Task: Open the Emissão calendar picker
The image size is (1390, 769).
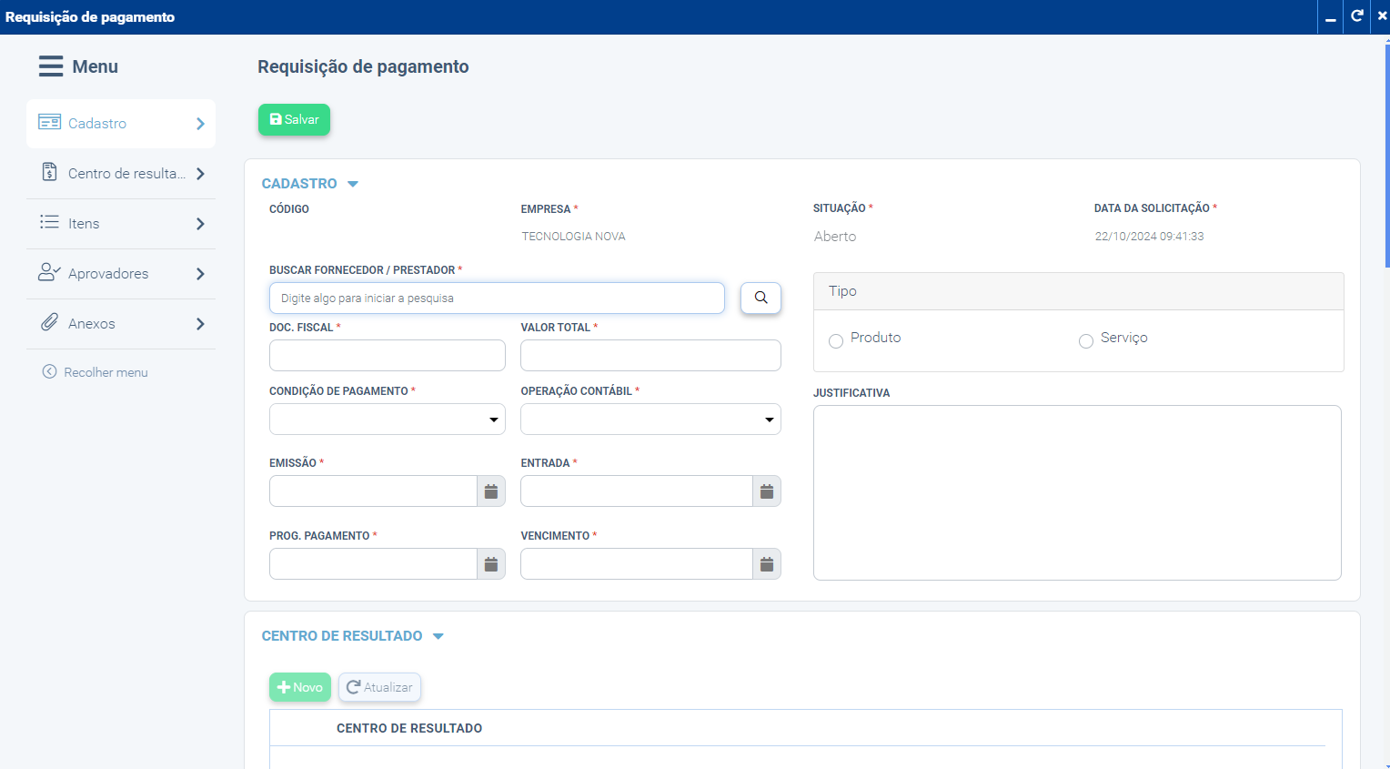Action: click(491, 491)
